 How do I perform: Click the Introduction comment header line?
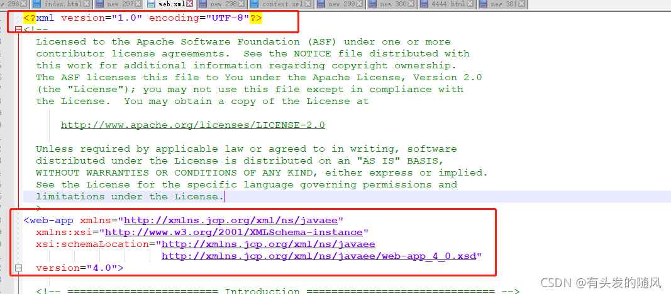[277, 291]
